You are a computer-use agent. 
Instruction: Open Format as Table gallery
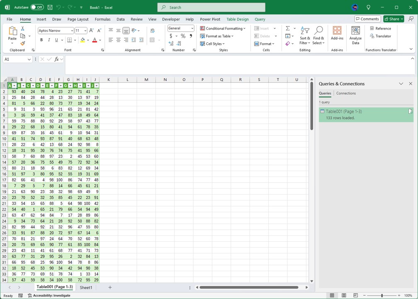(217, 36)
